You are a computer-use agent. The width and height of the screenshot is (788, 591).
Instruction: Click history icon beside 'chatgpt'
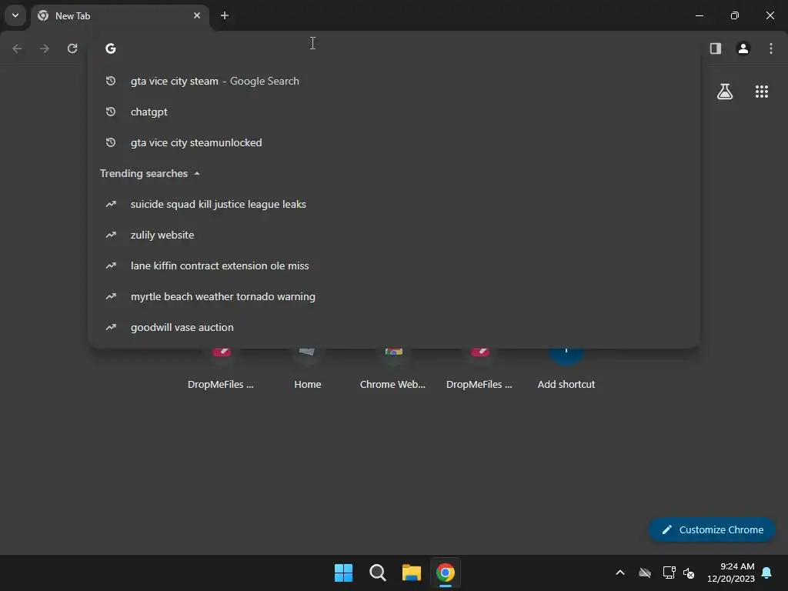click(x=111, y=112)
